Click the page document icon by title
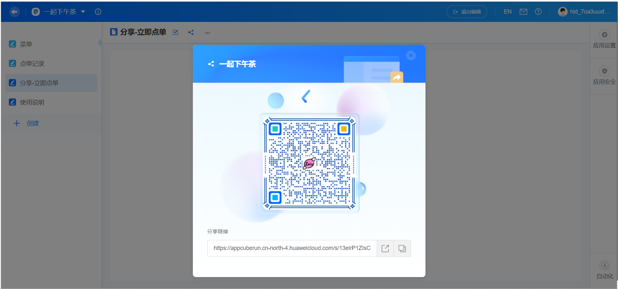This screenshot has width=618, height=289. click(x=114, y=32)
